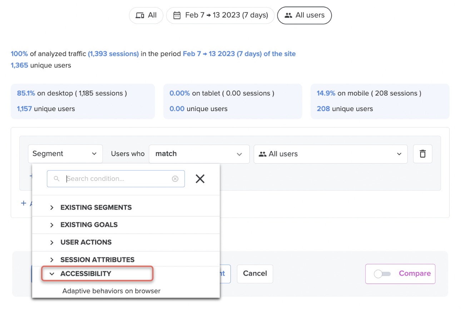Click the people icon in segment dropdown

[263, 154]
